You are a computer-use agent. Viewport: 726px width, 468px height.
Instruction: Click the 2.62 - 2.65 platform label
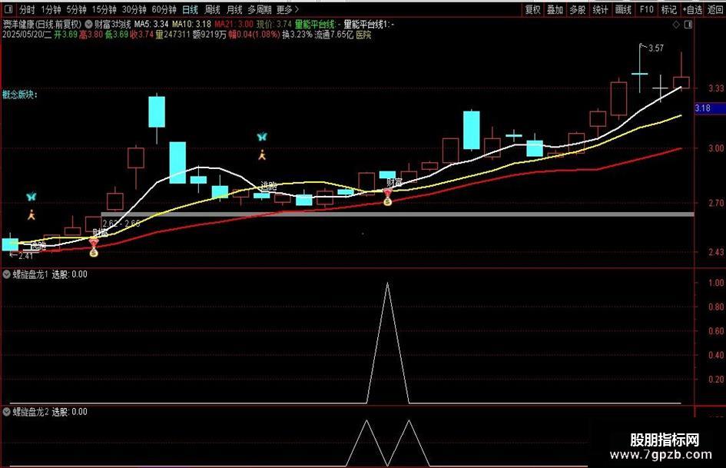121,224
